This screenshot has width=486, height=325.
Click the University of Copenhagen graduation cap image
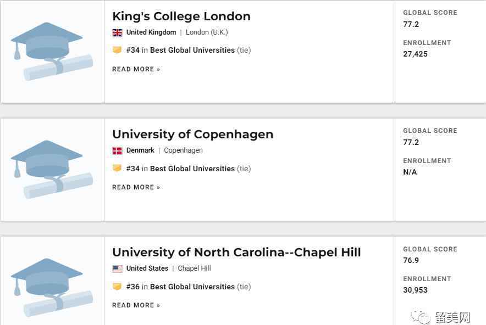[52, 169]
